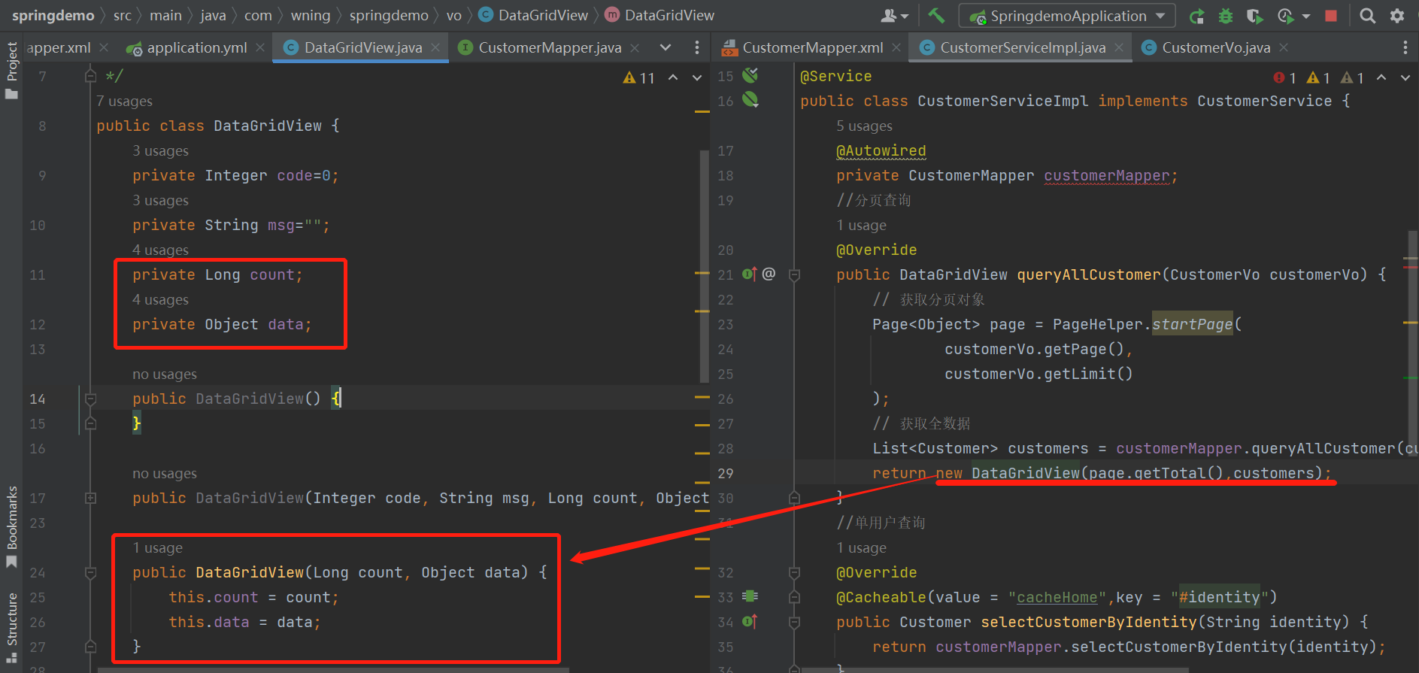Image resolution: width=1419 pixels, height=673 pixels.
Task: Open the Project tool window
Action: tap(11, 70)
